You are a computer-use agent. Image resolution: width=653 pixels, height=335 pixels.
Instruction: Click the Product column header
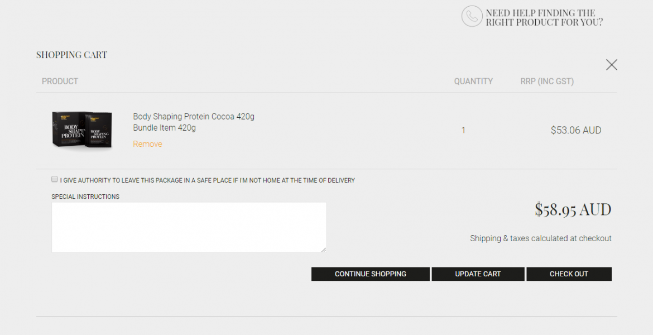(x=60, y=82)
